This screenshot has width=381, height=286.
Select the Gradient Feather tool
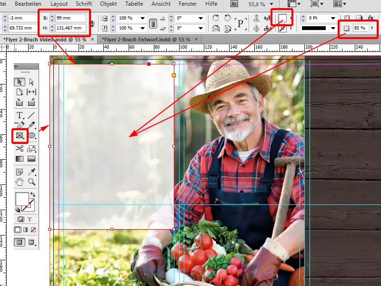point(31,159)
